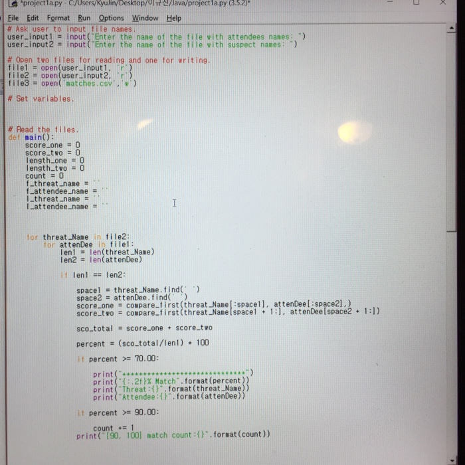Click the comment '# Ask user to input file names.'
The height and width of the screenshot is (465, 465).
point(72,29)
